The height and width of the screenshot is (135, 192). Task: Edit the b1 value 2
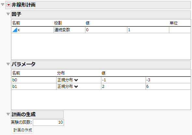coord(123,87)
